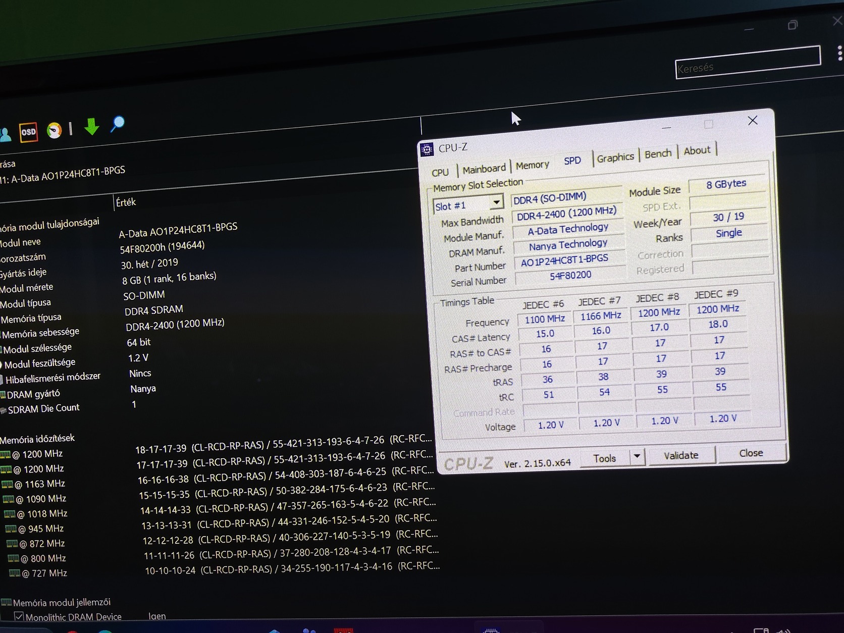The height and width of the screenshot is (633, 844).
Task: Click the CPU-Z title bar application icon
Action: [x=427, y=149]
